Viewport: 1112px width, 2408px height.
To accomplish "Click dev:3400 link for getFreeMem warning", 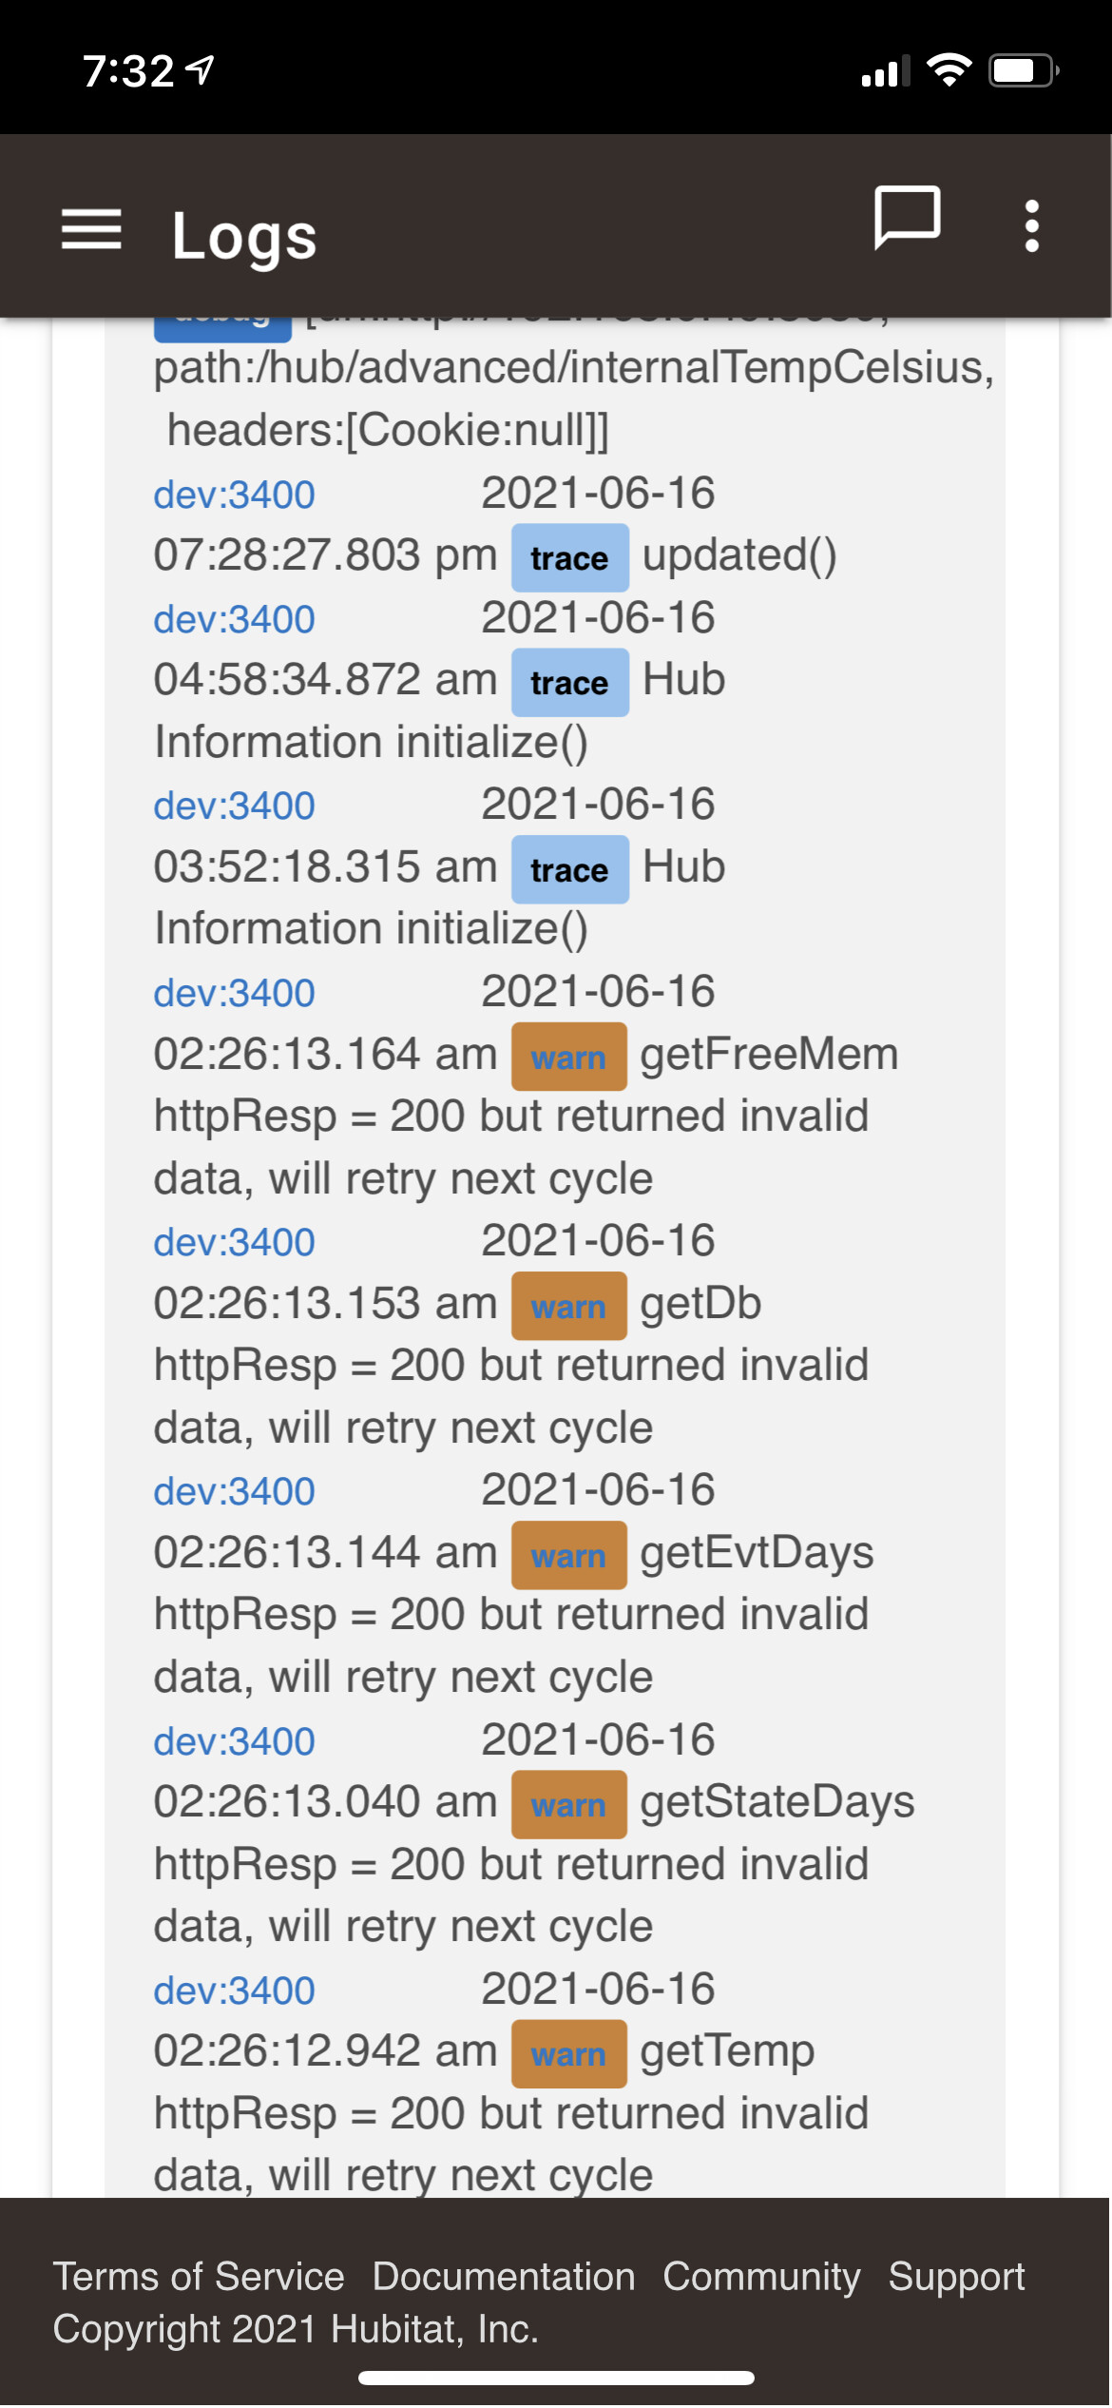I will click(x=235, y=993).
